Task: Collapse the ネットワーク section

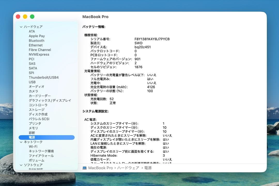Action: [21, 142]
